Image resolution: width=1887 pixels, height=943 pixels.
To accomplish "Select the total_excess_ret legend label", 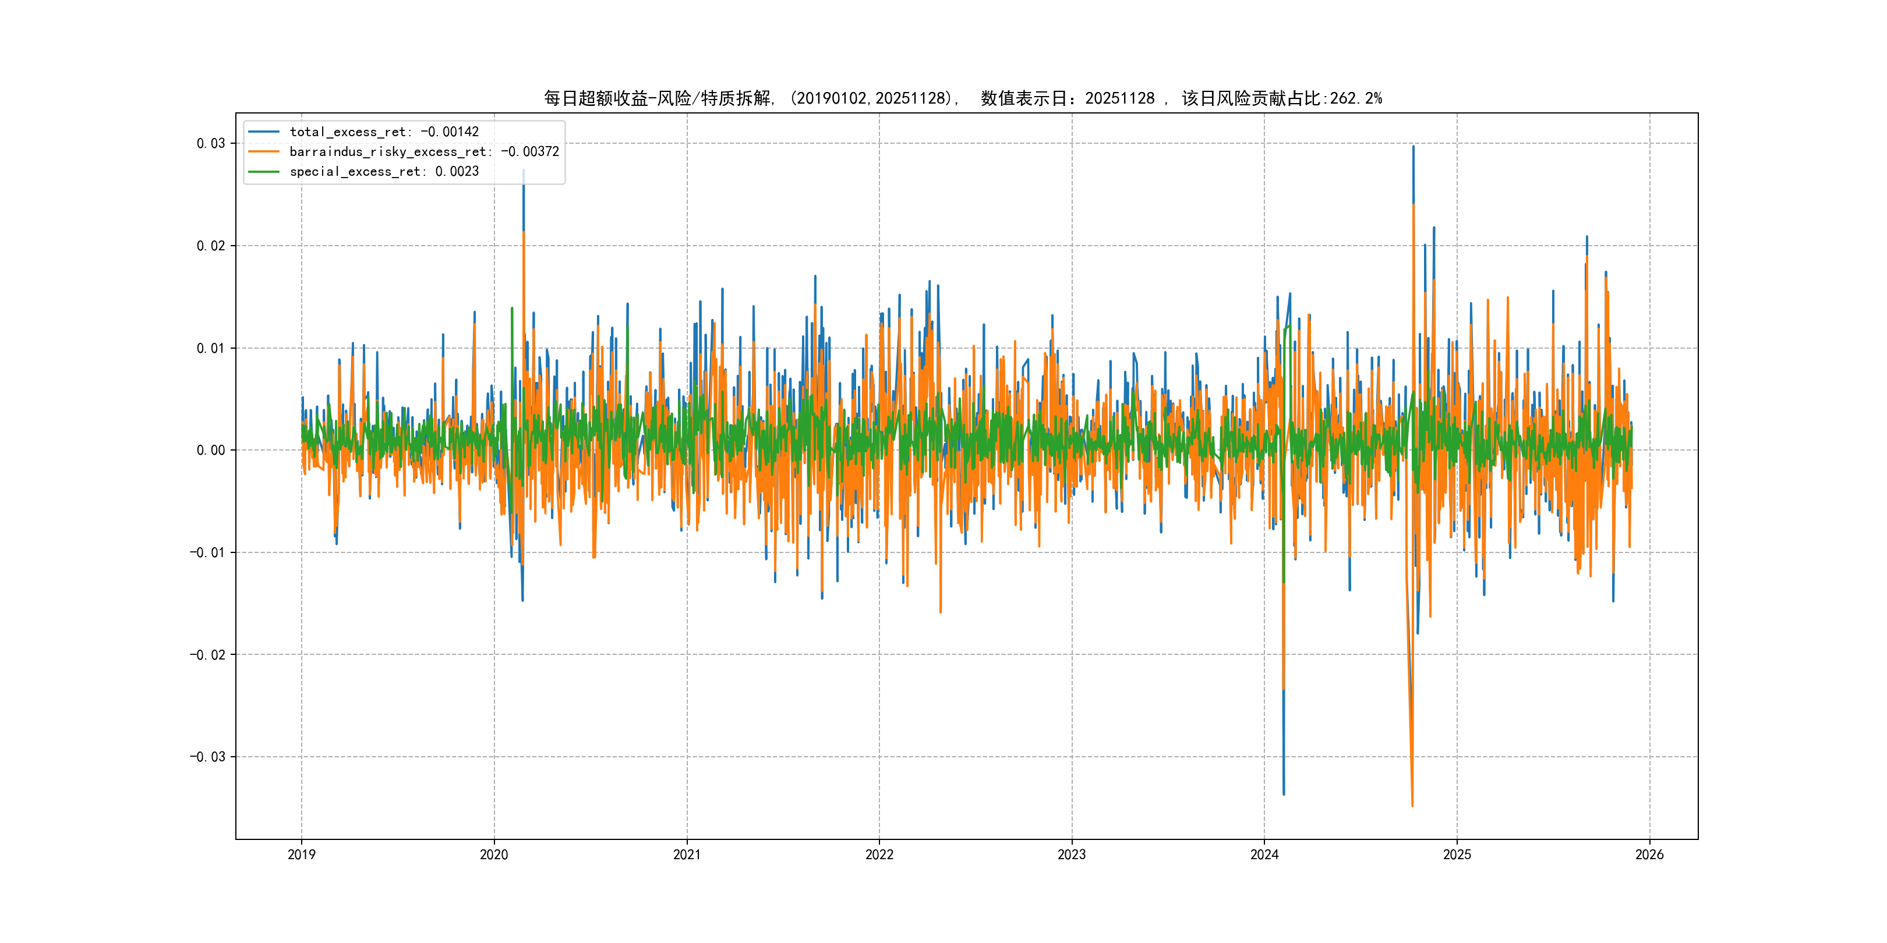I will (x=384, y=132).
